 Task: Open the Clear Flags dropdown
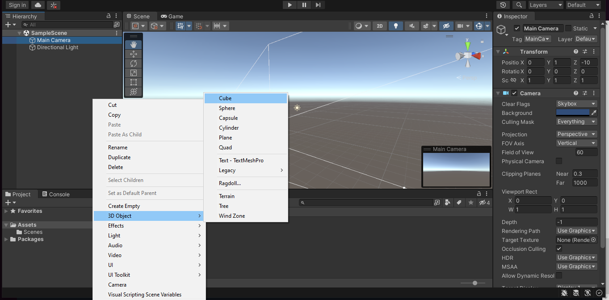(576, 104)
